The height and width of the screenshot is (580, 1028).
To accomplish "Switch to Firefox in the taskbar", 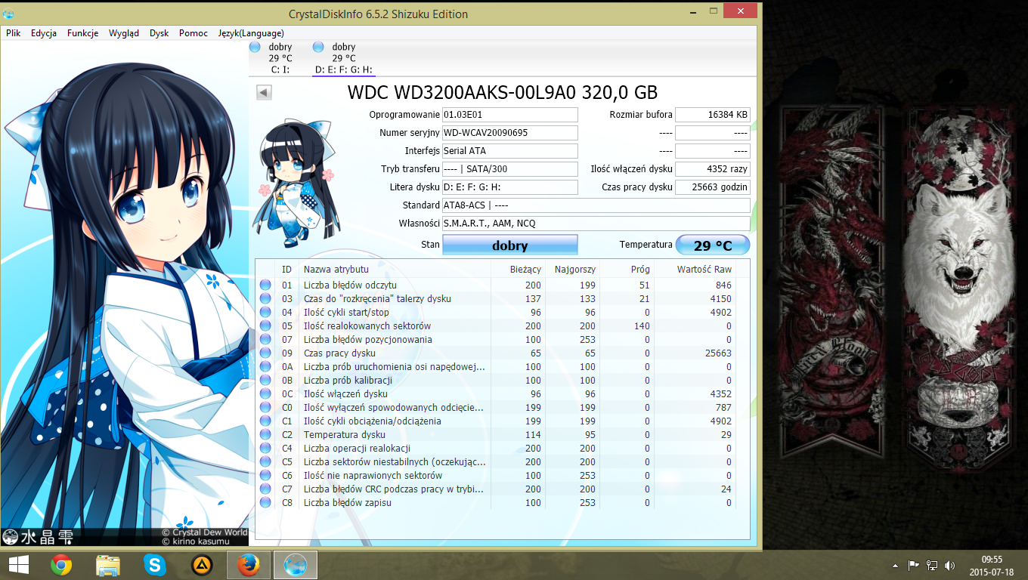I will (x=248, y=565).
